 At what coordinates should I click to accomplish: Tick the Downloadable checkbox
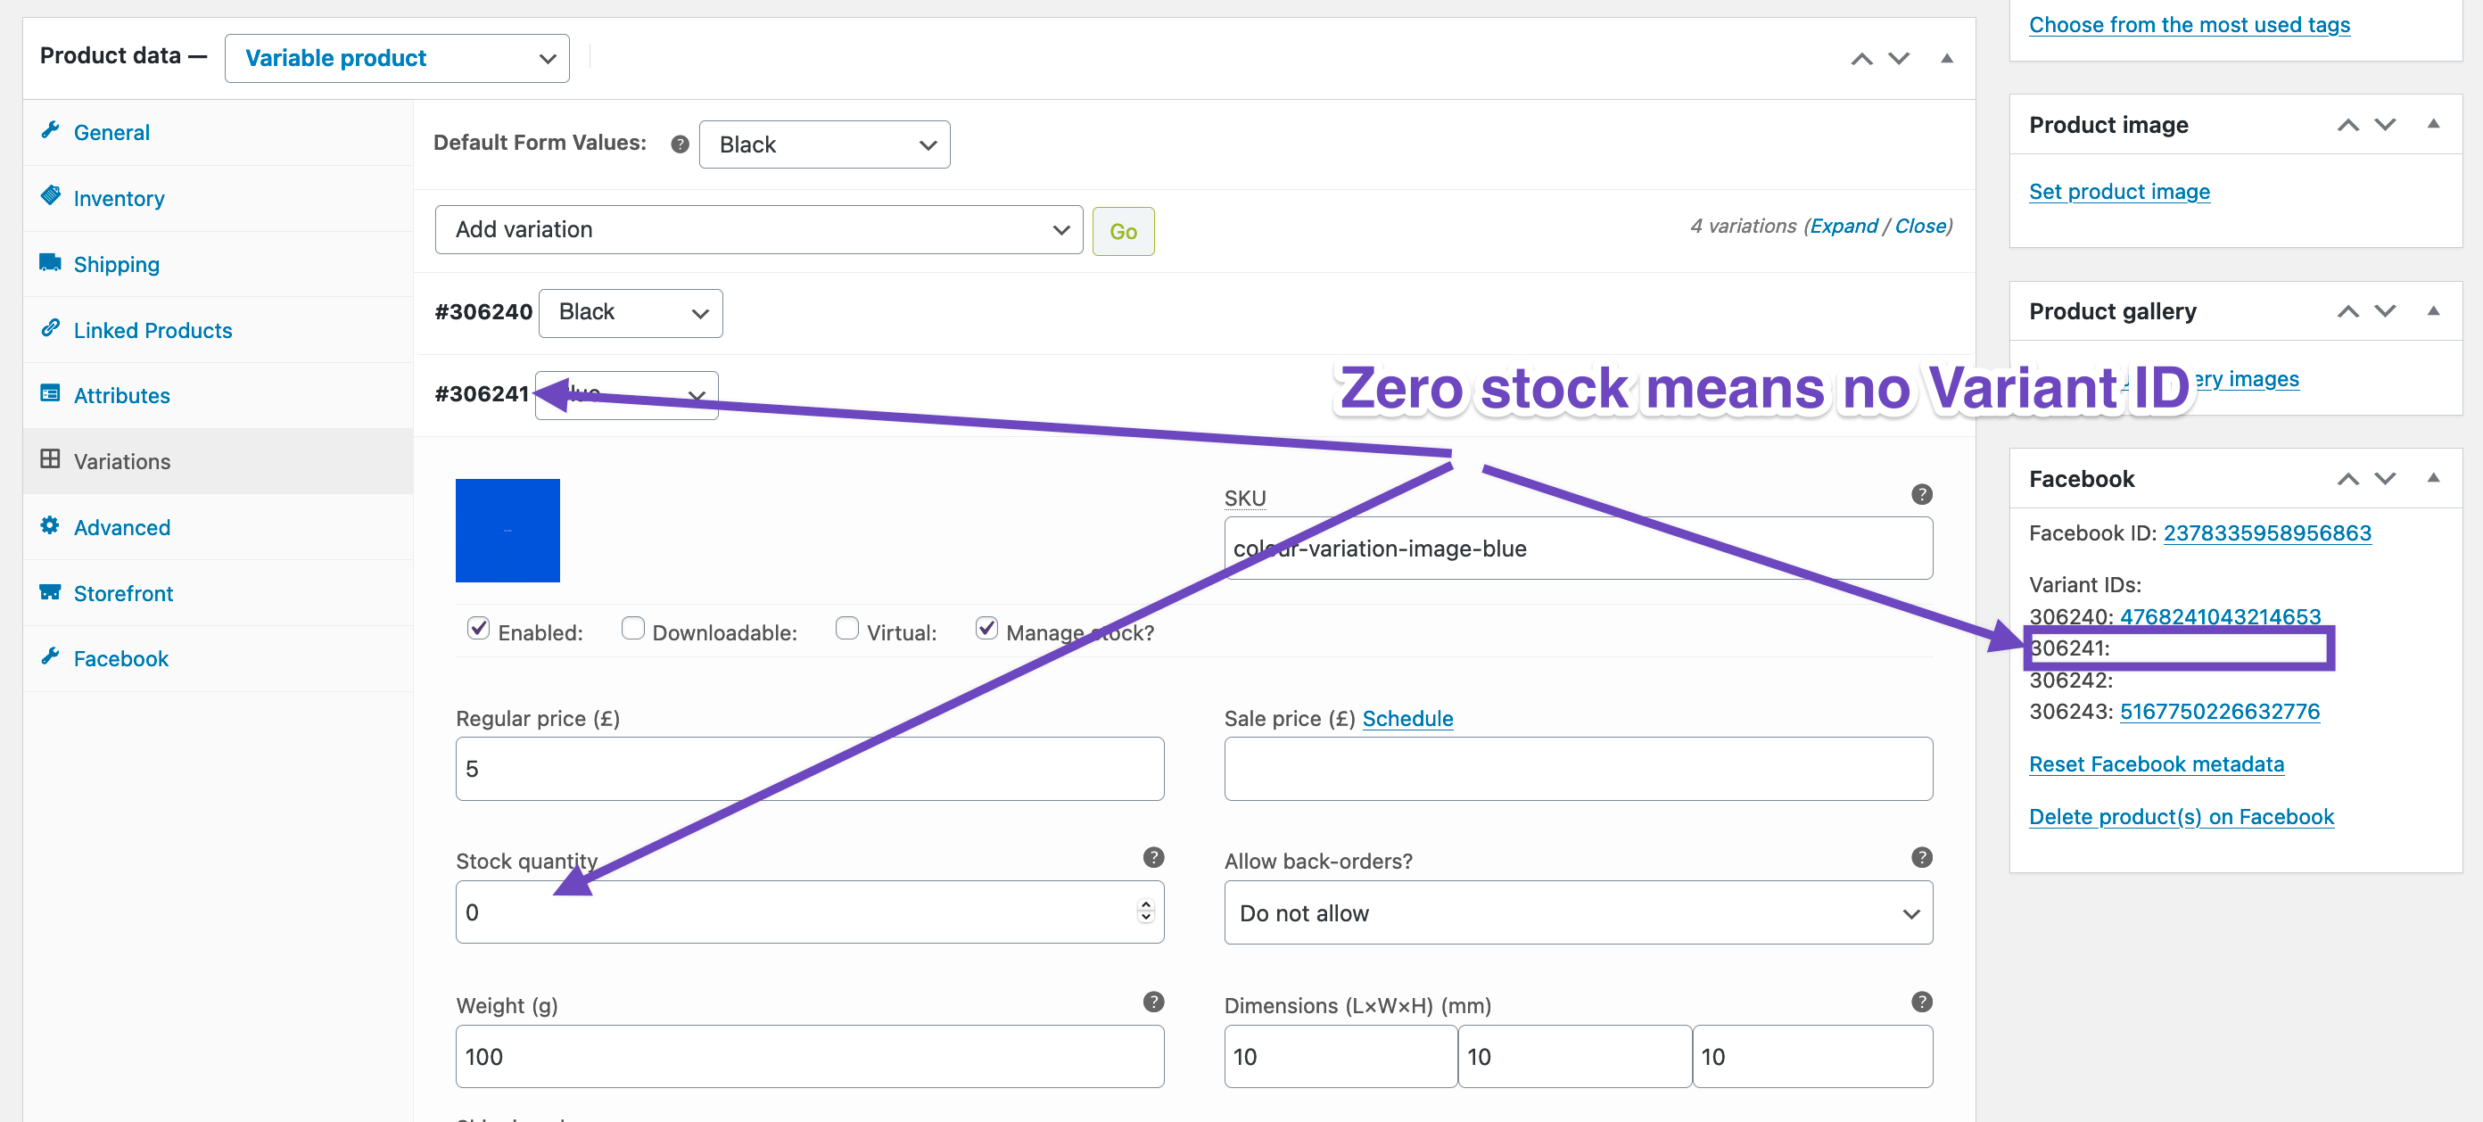pos(632,629)
